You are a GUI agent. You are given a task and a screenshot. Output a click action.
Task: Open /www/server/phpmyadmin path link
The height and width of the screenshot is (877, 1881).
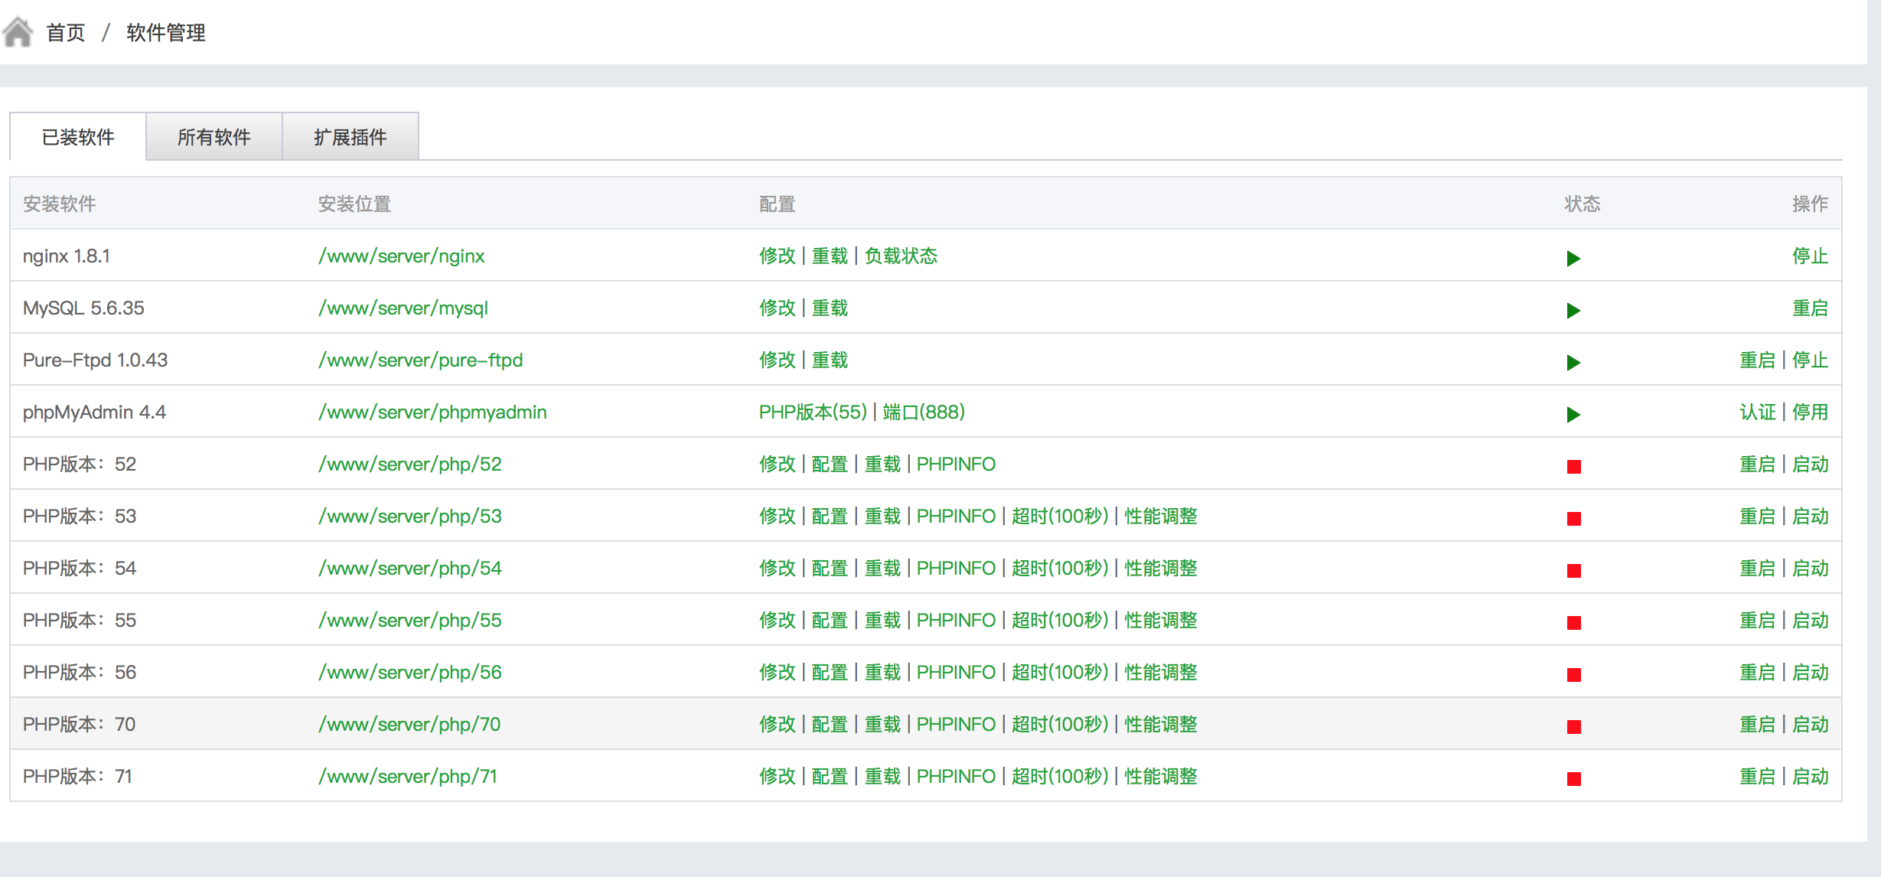[x=432, y=412]
